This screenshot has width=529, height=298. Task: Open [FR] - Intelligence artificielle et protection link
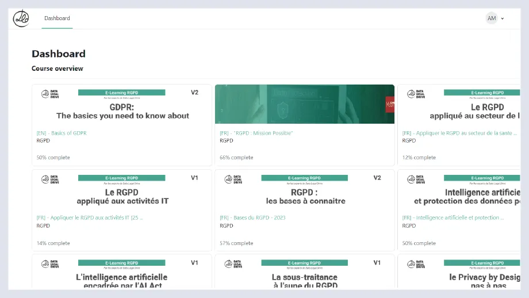[x=453, y=217]
